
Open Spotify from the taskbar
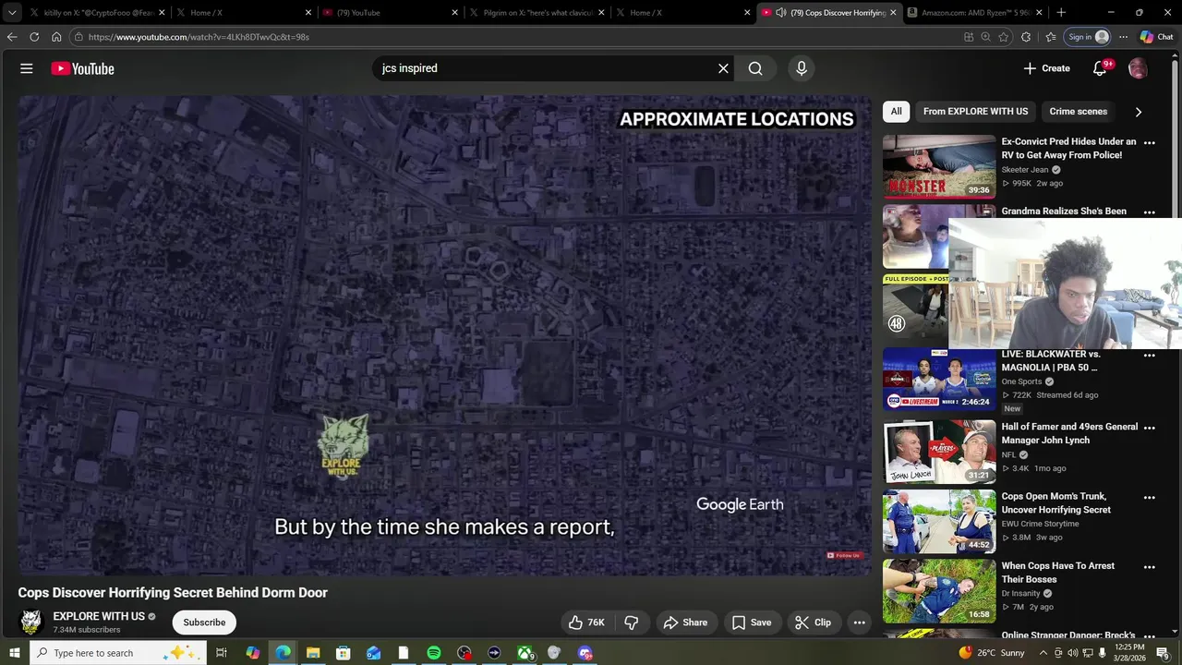pyautogui.click(x=434, y=653)
